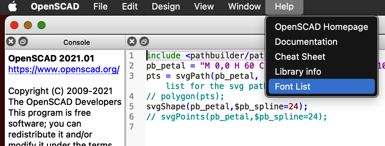Open the File menu

click(x=100, y=6)
